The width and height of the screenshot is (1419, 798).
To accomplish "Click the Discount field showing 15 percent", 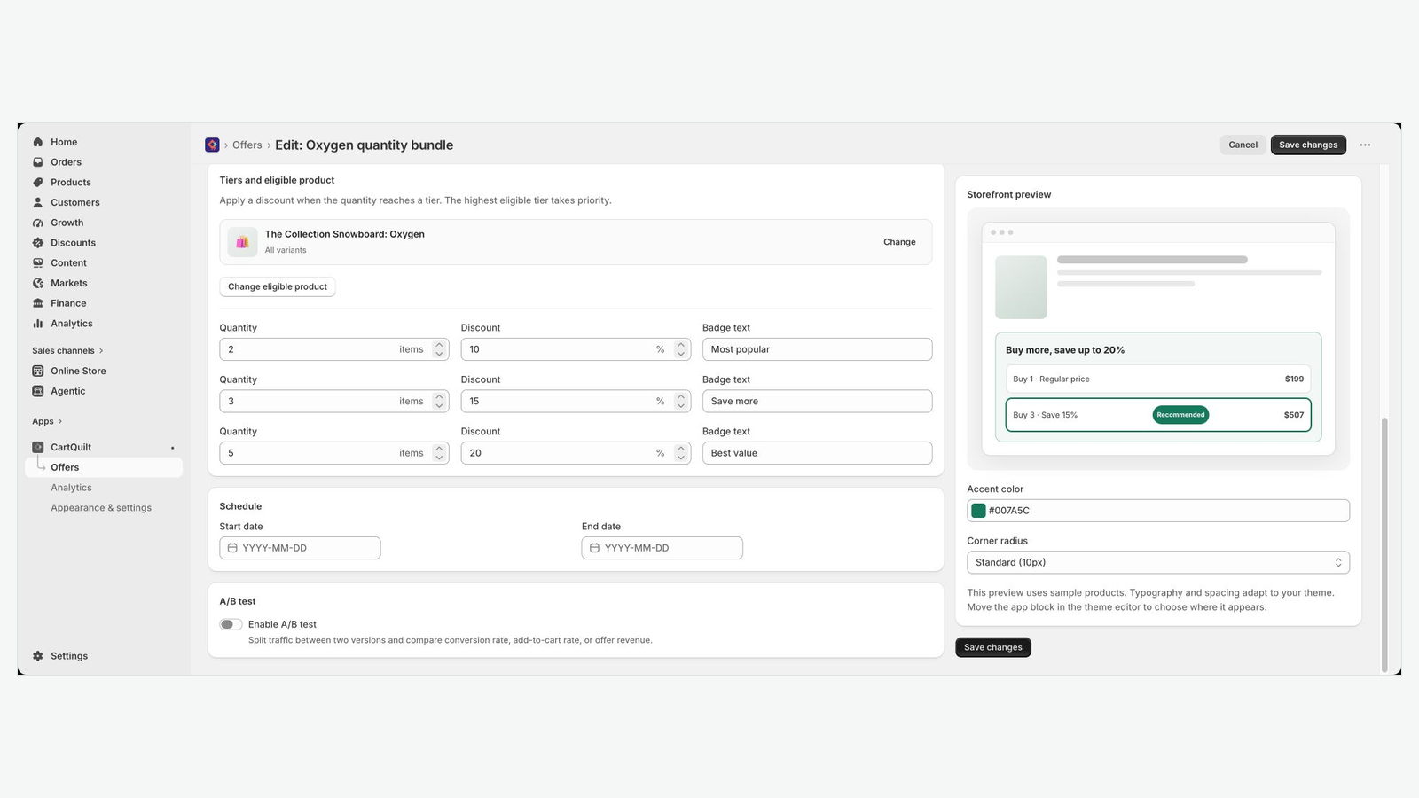I will click(x=576, y=402).
